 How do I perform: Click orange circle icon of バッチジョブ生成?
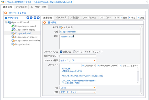click(x=6, y=13)
